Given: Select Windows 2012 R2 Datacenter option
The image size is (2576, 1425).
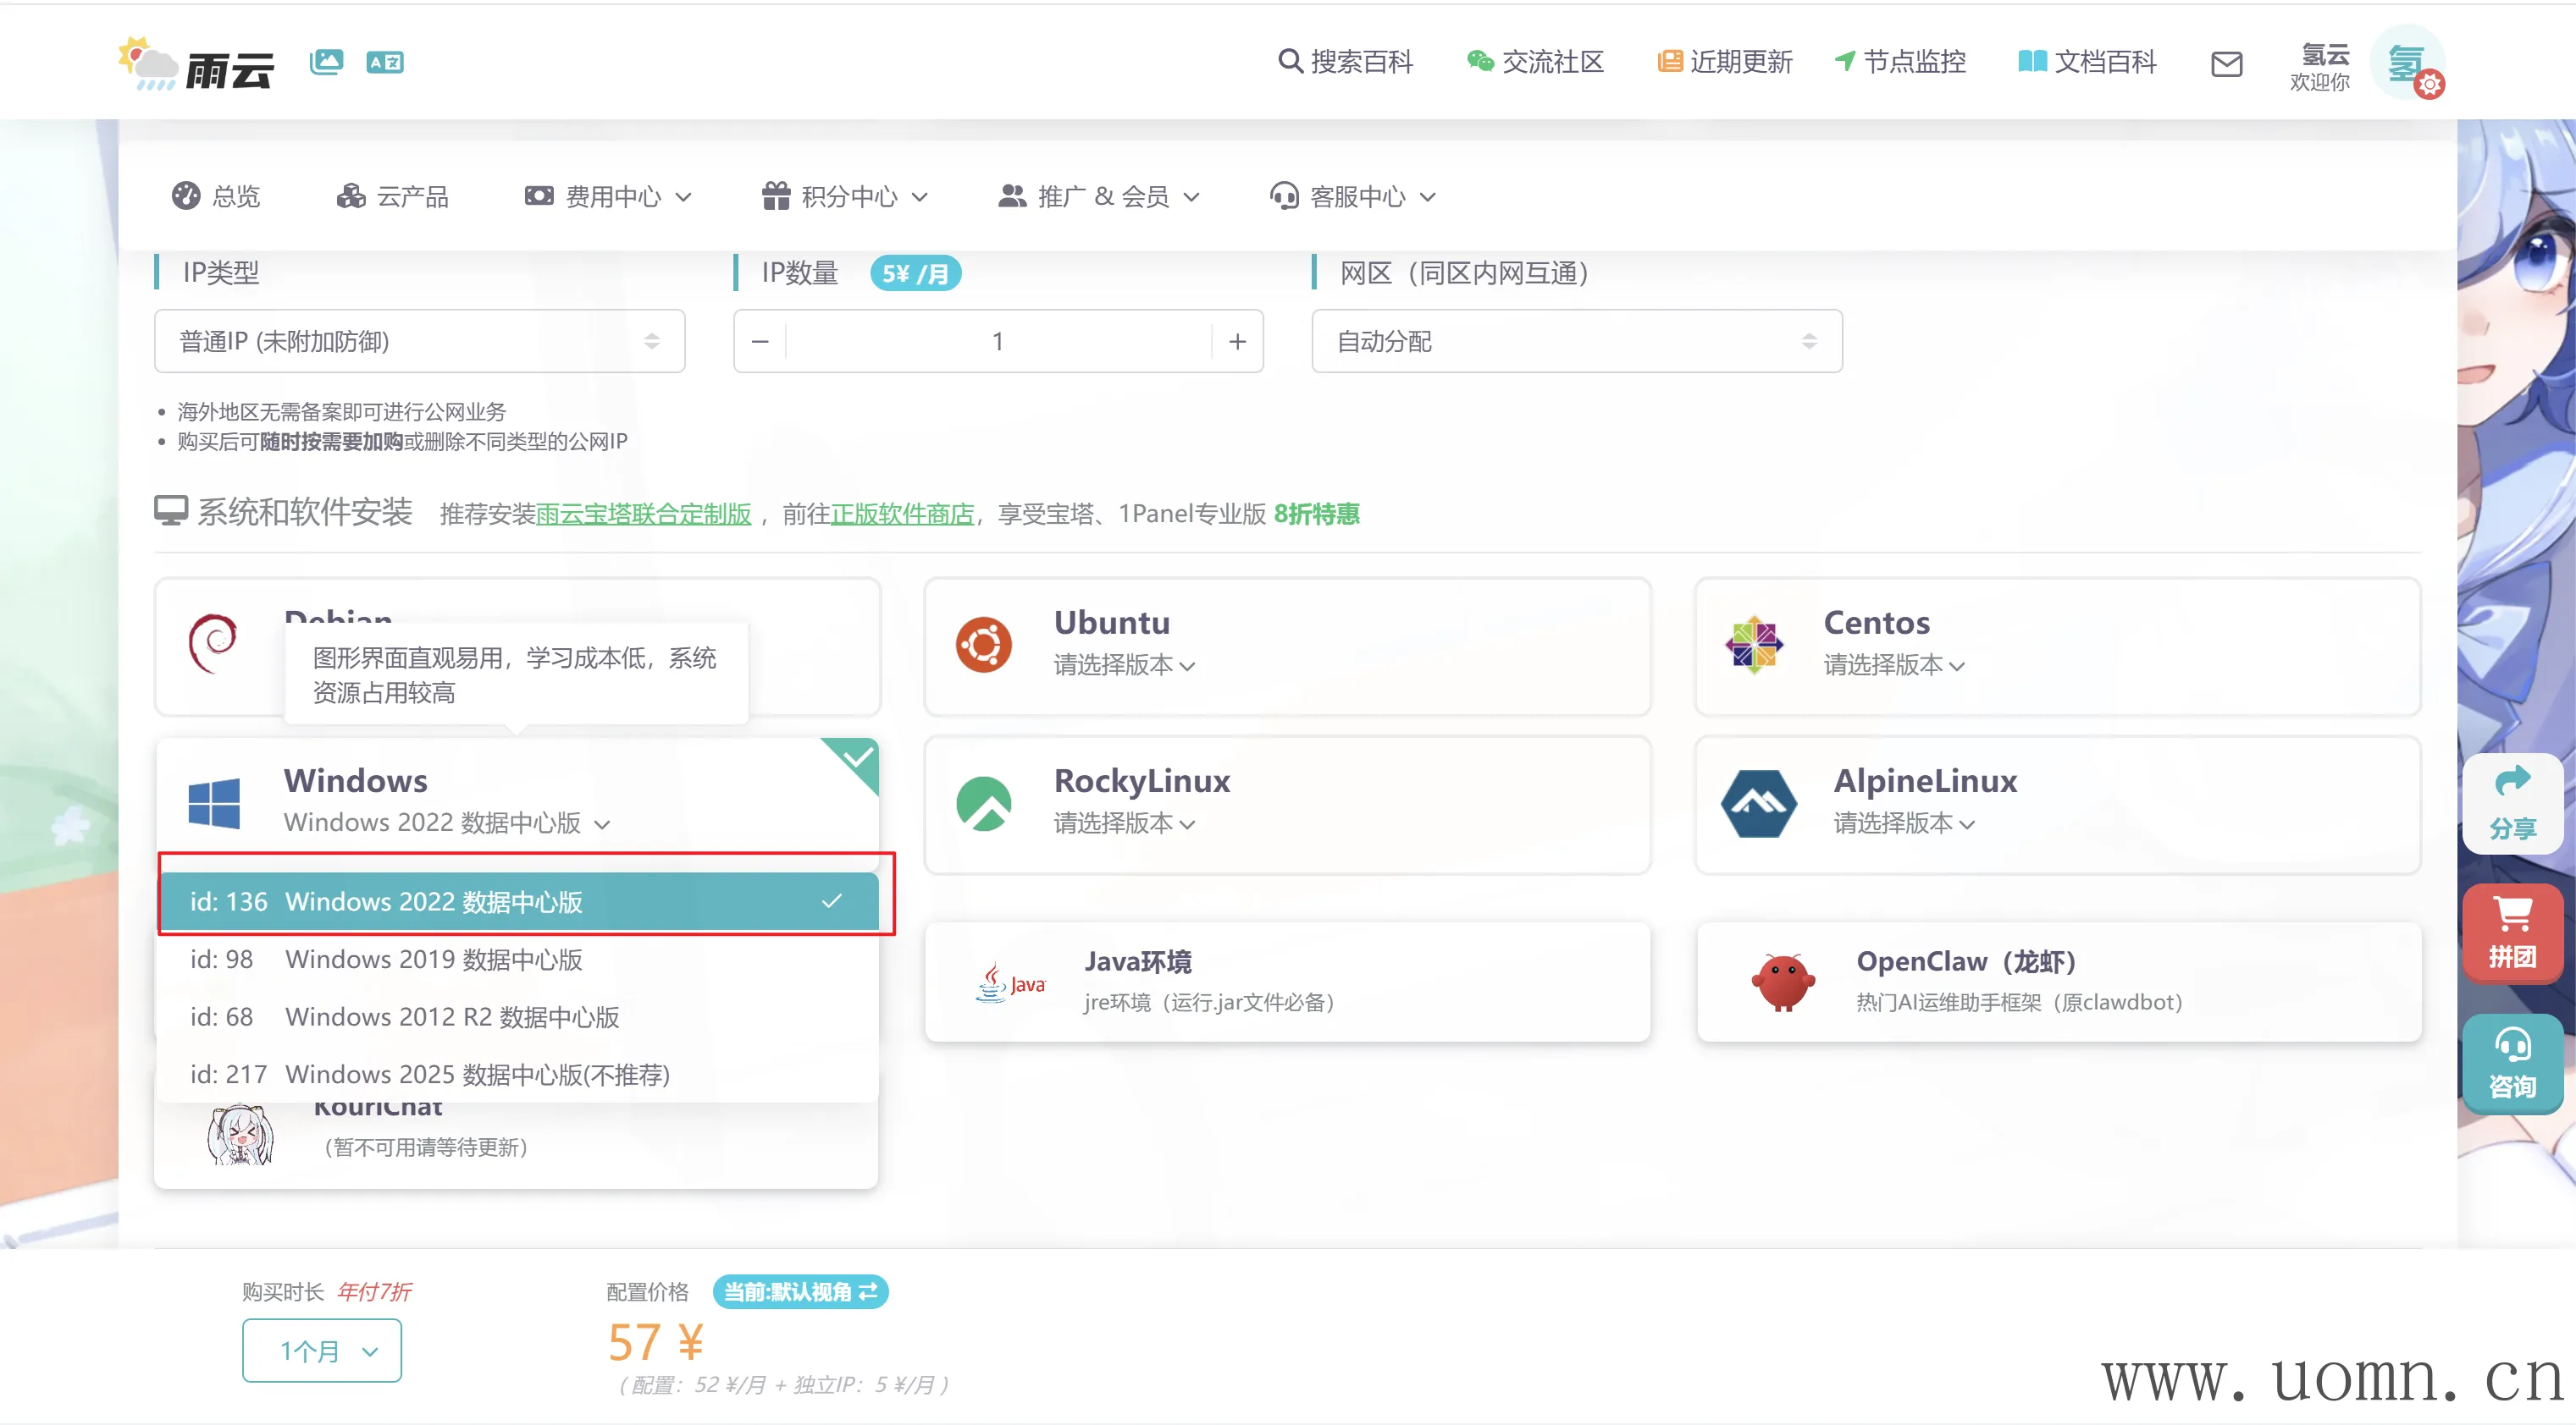Looking at the screenshot, I should point(451,1017).
